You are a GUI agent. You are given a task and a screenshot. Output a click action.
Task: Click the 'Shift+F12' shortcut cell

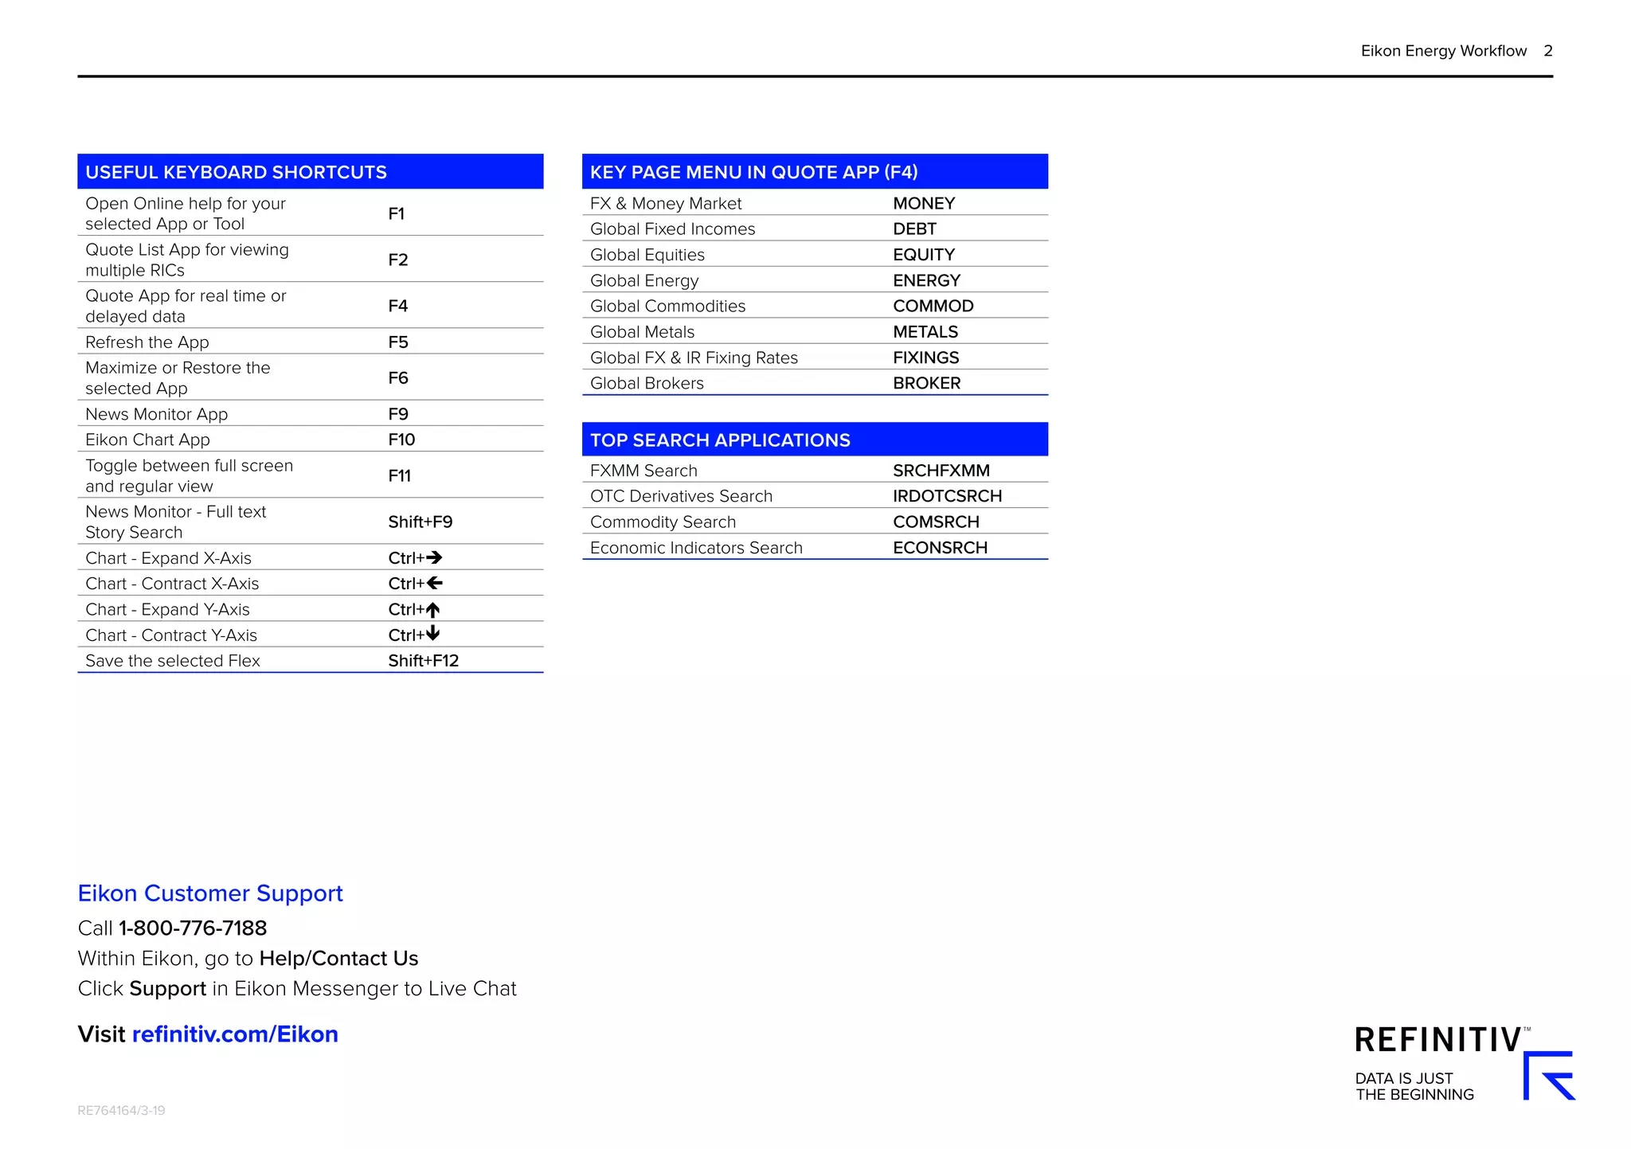424,661
